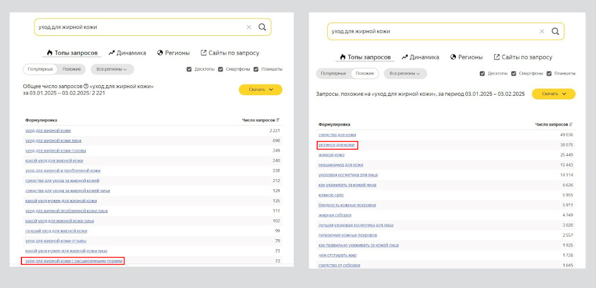
Task: Open the 'какой уход для жирной кожи' link
Action: 54,161
